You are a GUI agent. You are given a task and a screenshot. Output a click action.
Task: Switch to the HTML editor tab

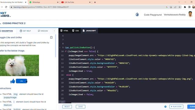(64, 31)
